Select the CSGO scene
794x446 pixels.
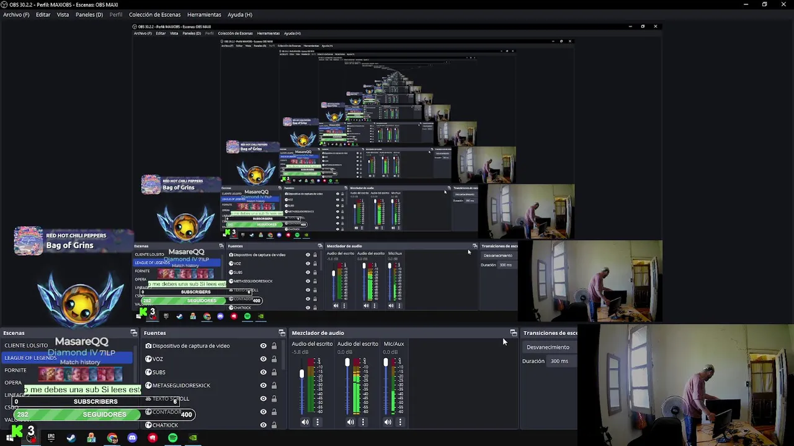click(x=12, y=408)
